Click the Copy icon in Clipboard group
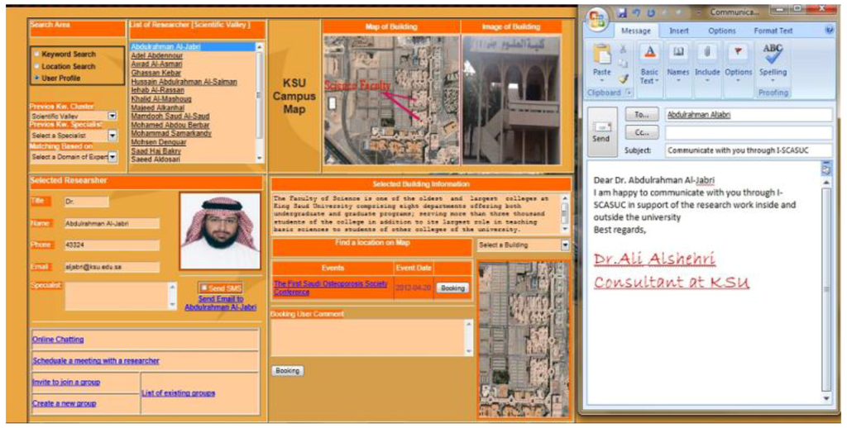847x428 pixels. [x=624, y=64]
